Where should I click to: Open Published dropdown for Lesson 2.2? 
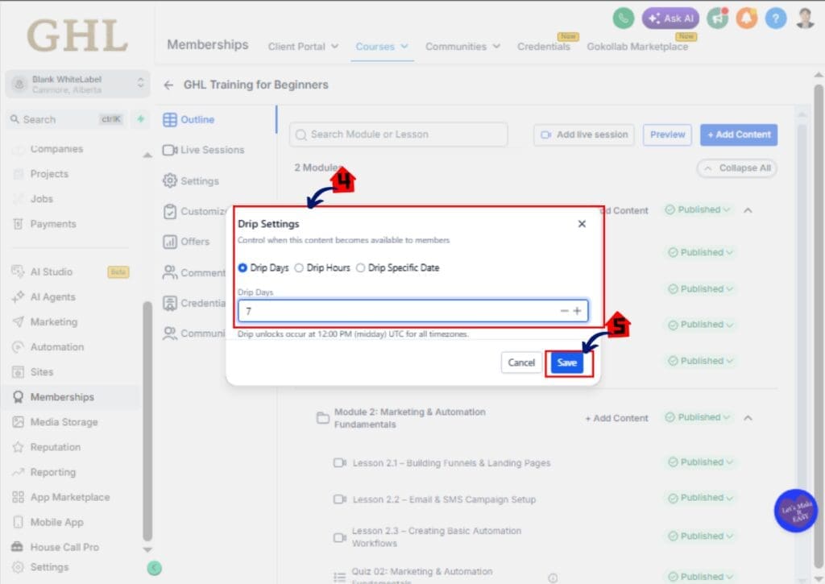coord(700,498)
